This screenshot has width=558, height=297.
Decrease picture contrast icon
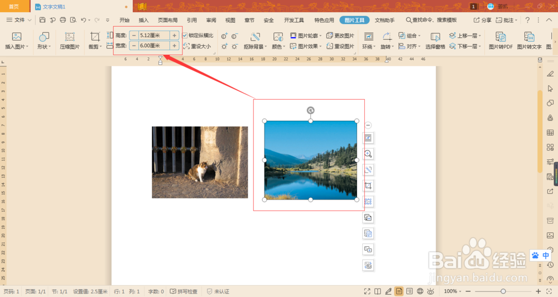click(x=235, y=36)
